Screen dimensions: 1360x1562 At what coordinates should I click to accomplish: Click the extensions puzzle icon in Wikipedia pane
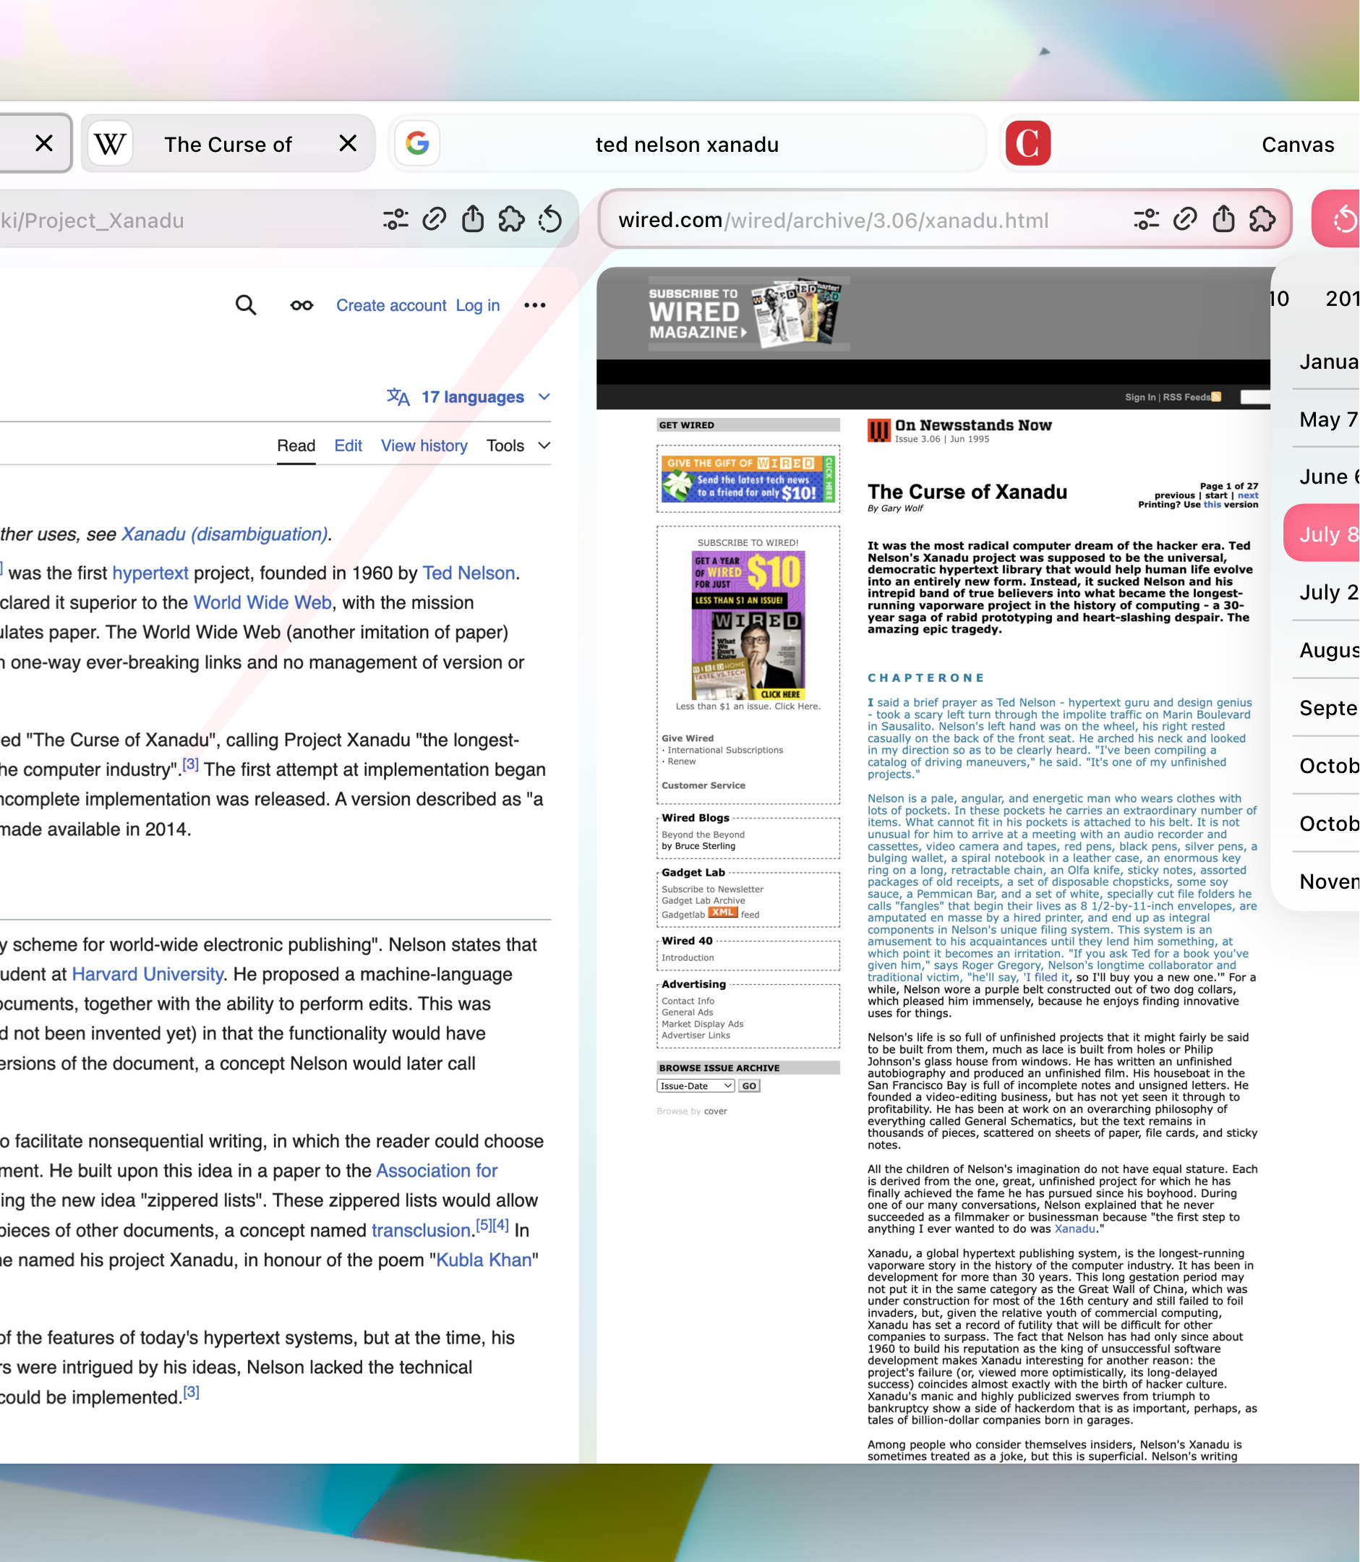510,220
